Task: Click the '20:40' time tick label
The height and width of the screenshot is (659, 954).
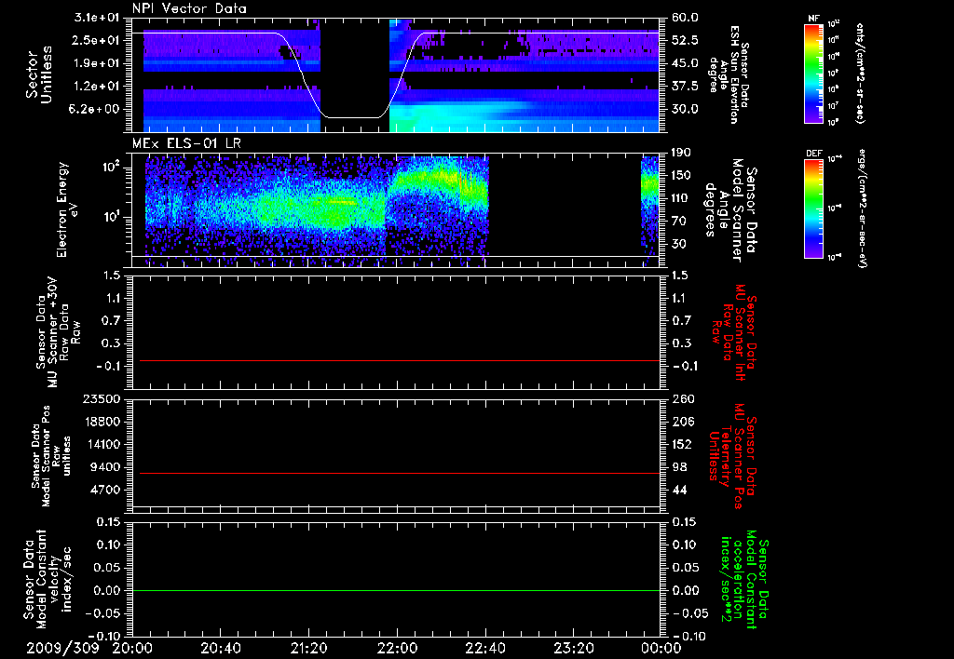Action: point(220,649)
